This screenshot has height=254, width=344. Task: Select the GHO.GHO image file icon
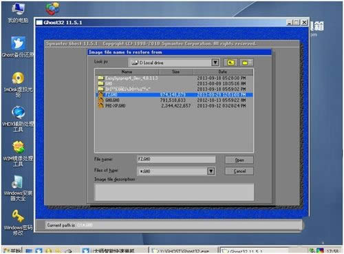point(100,100)
